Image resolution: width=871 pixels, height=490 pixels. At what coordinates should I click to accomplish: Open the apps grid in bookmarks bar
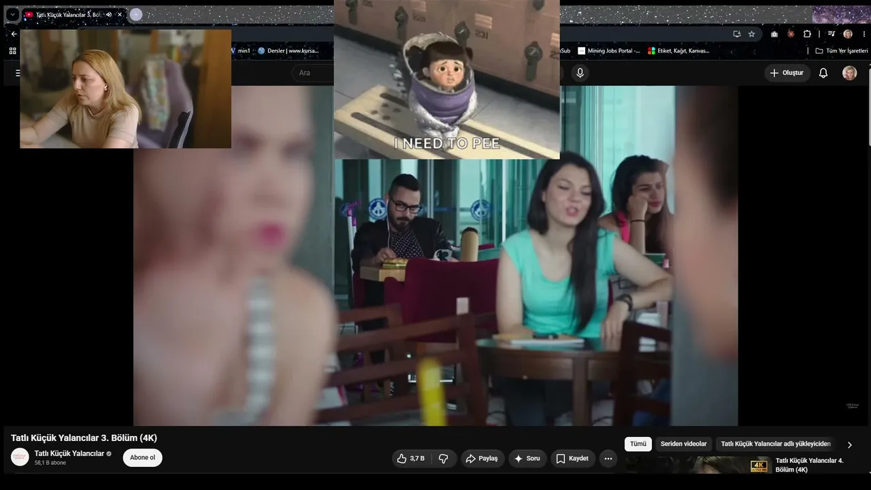12,51
